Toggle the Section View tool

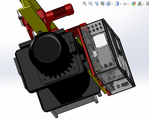[103, 4]
